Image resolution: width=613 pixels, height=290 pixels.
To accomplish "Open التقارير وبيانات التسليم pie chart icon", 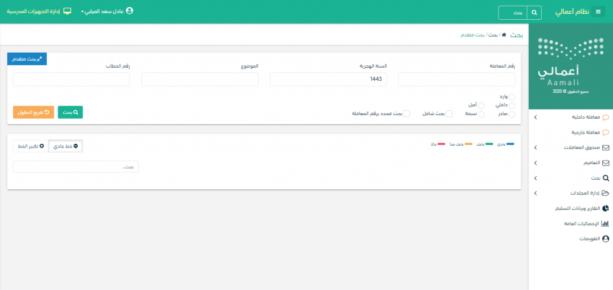I will click(605, 208).
